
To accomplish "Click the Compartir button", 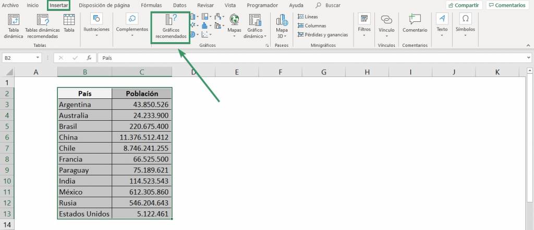I will pos(464,5).
